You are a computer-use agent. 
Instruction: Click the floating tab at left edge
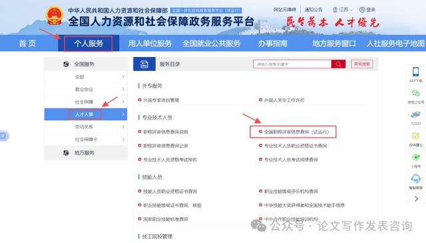click(x=4, y=135)
